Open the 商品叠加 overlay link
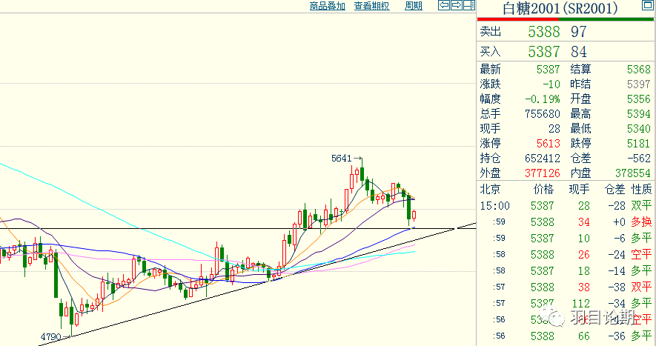Image resolution: width=656 pixels, height=346 pixels. coord(327,6)
